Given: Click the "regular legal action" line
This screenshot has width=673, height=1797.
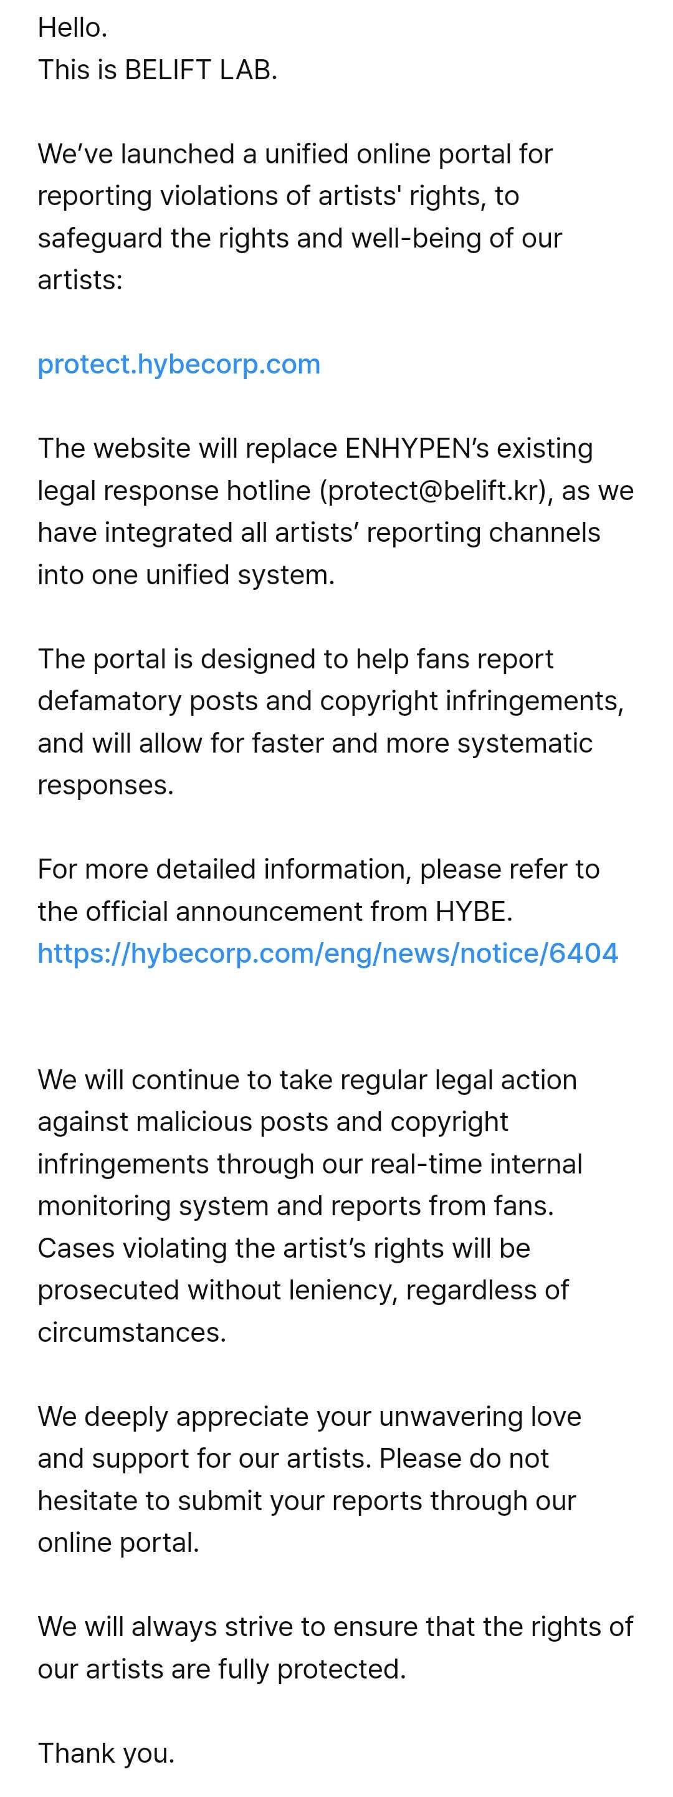Looking at the screenshot, I should pos(307,1080).
